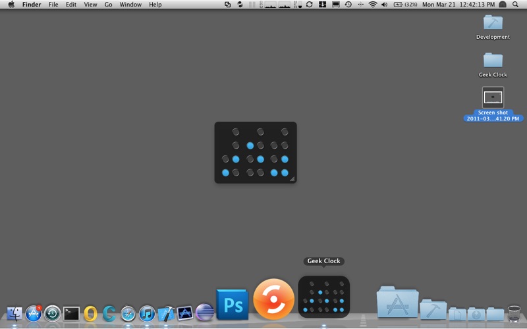Image resolution: width=527 pixels, height=329 pixels.
Task: Open the File menu
Action: [53, 5]
